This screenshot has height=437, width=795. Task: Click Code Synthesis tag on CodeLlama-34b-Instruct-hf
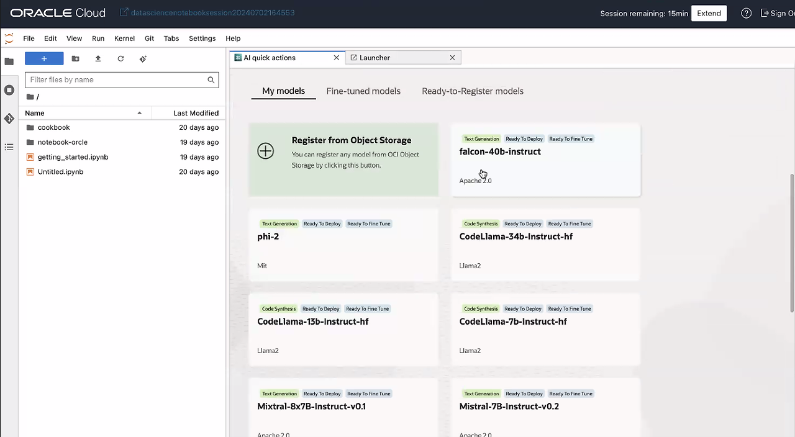[x=481, y=224]
